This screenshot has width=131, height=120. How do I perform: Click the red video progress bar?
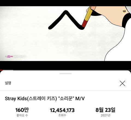coord(2,70)
